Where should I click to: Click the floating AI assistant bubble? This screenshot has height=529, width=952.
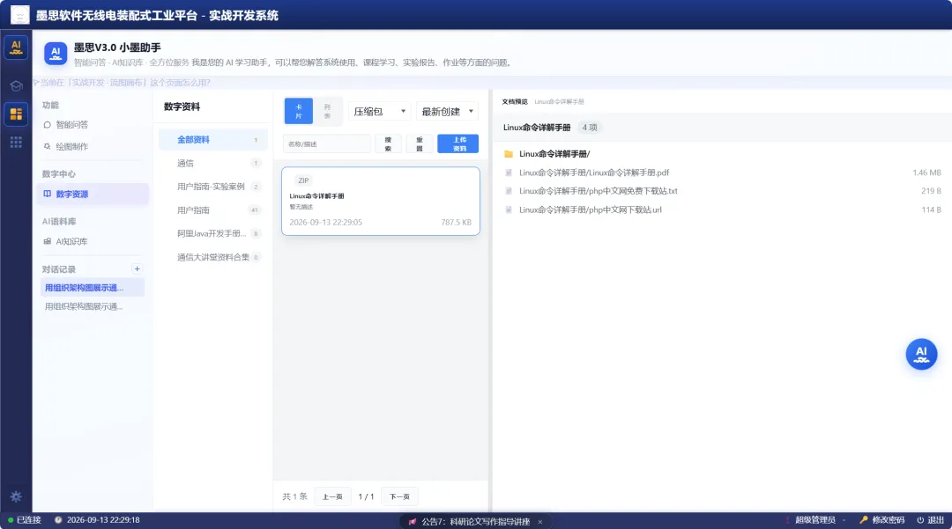click(x=921, y=354)
